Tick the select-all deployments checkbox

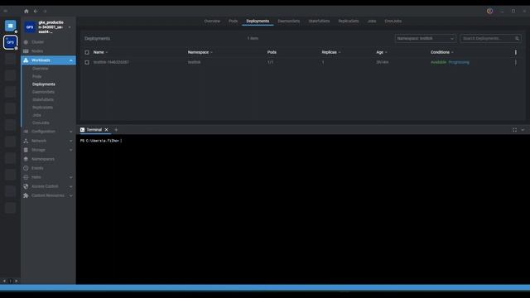tap(87, 52)
